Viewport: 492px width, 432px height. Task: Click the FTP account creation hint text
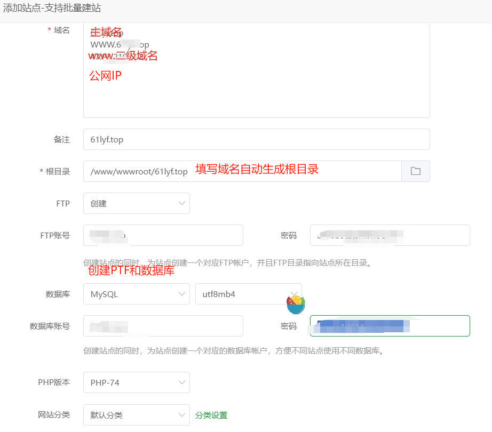(x=227, y=262)
